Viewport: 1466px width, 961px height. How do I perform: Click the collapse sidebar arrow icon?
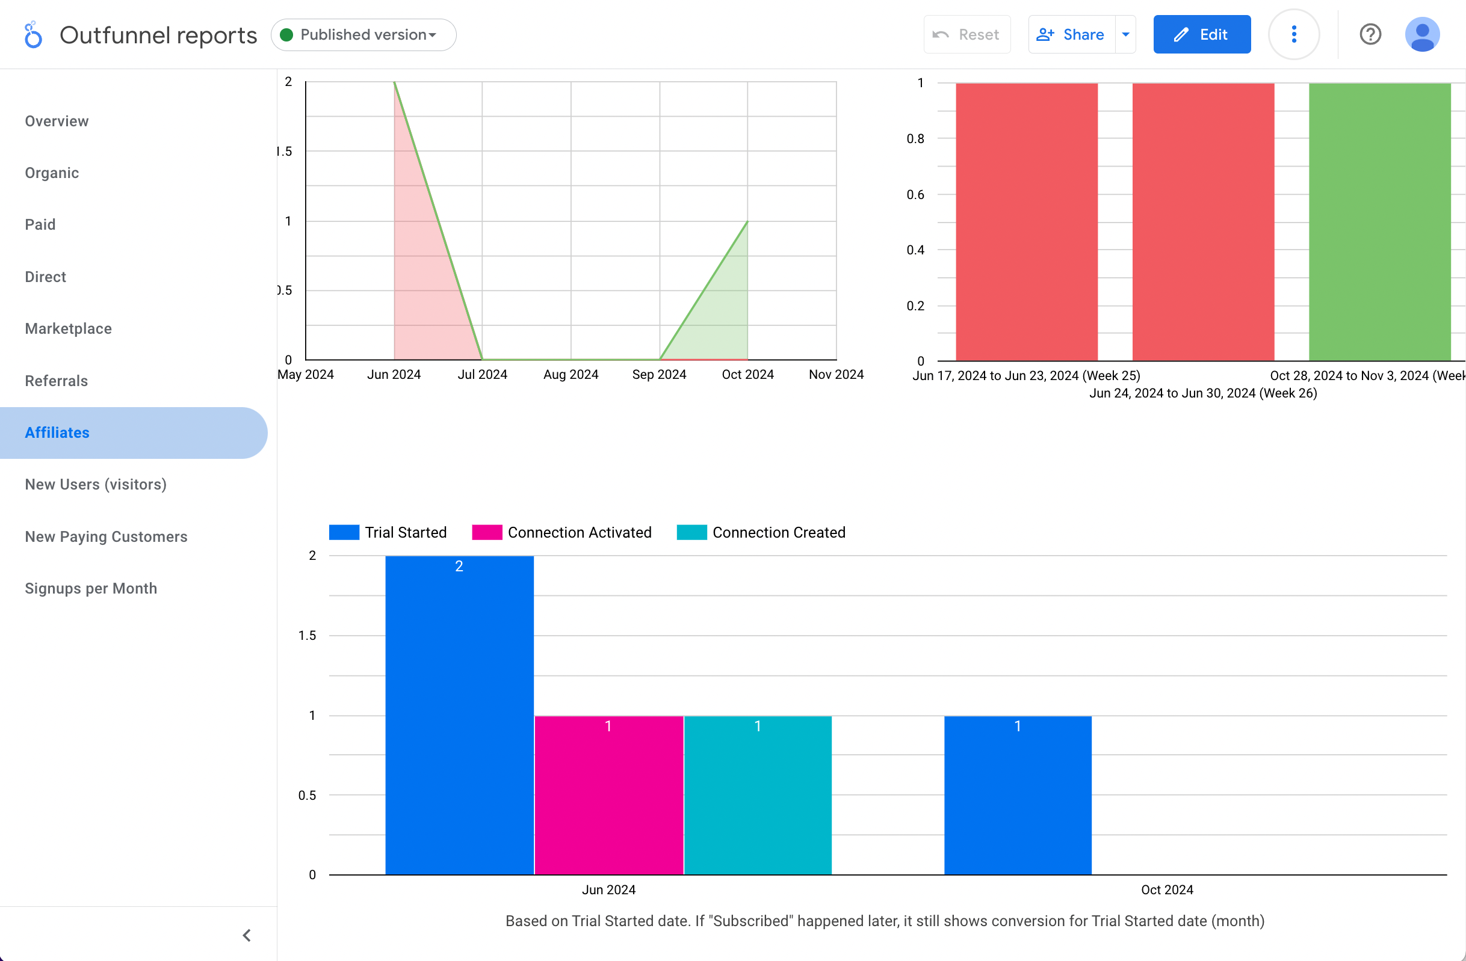[246, 933]
